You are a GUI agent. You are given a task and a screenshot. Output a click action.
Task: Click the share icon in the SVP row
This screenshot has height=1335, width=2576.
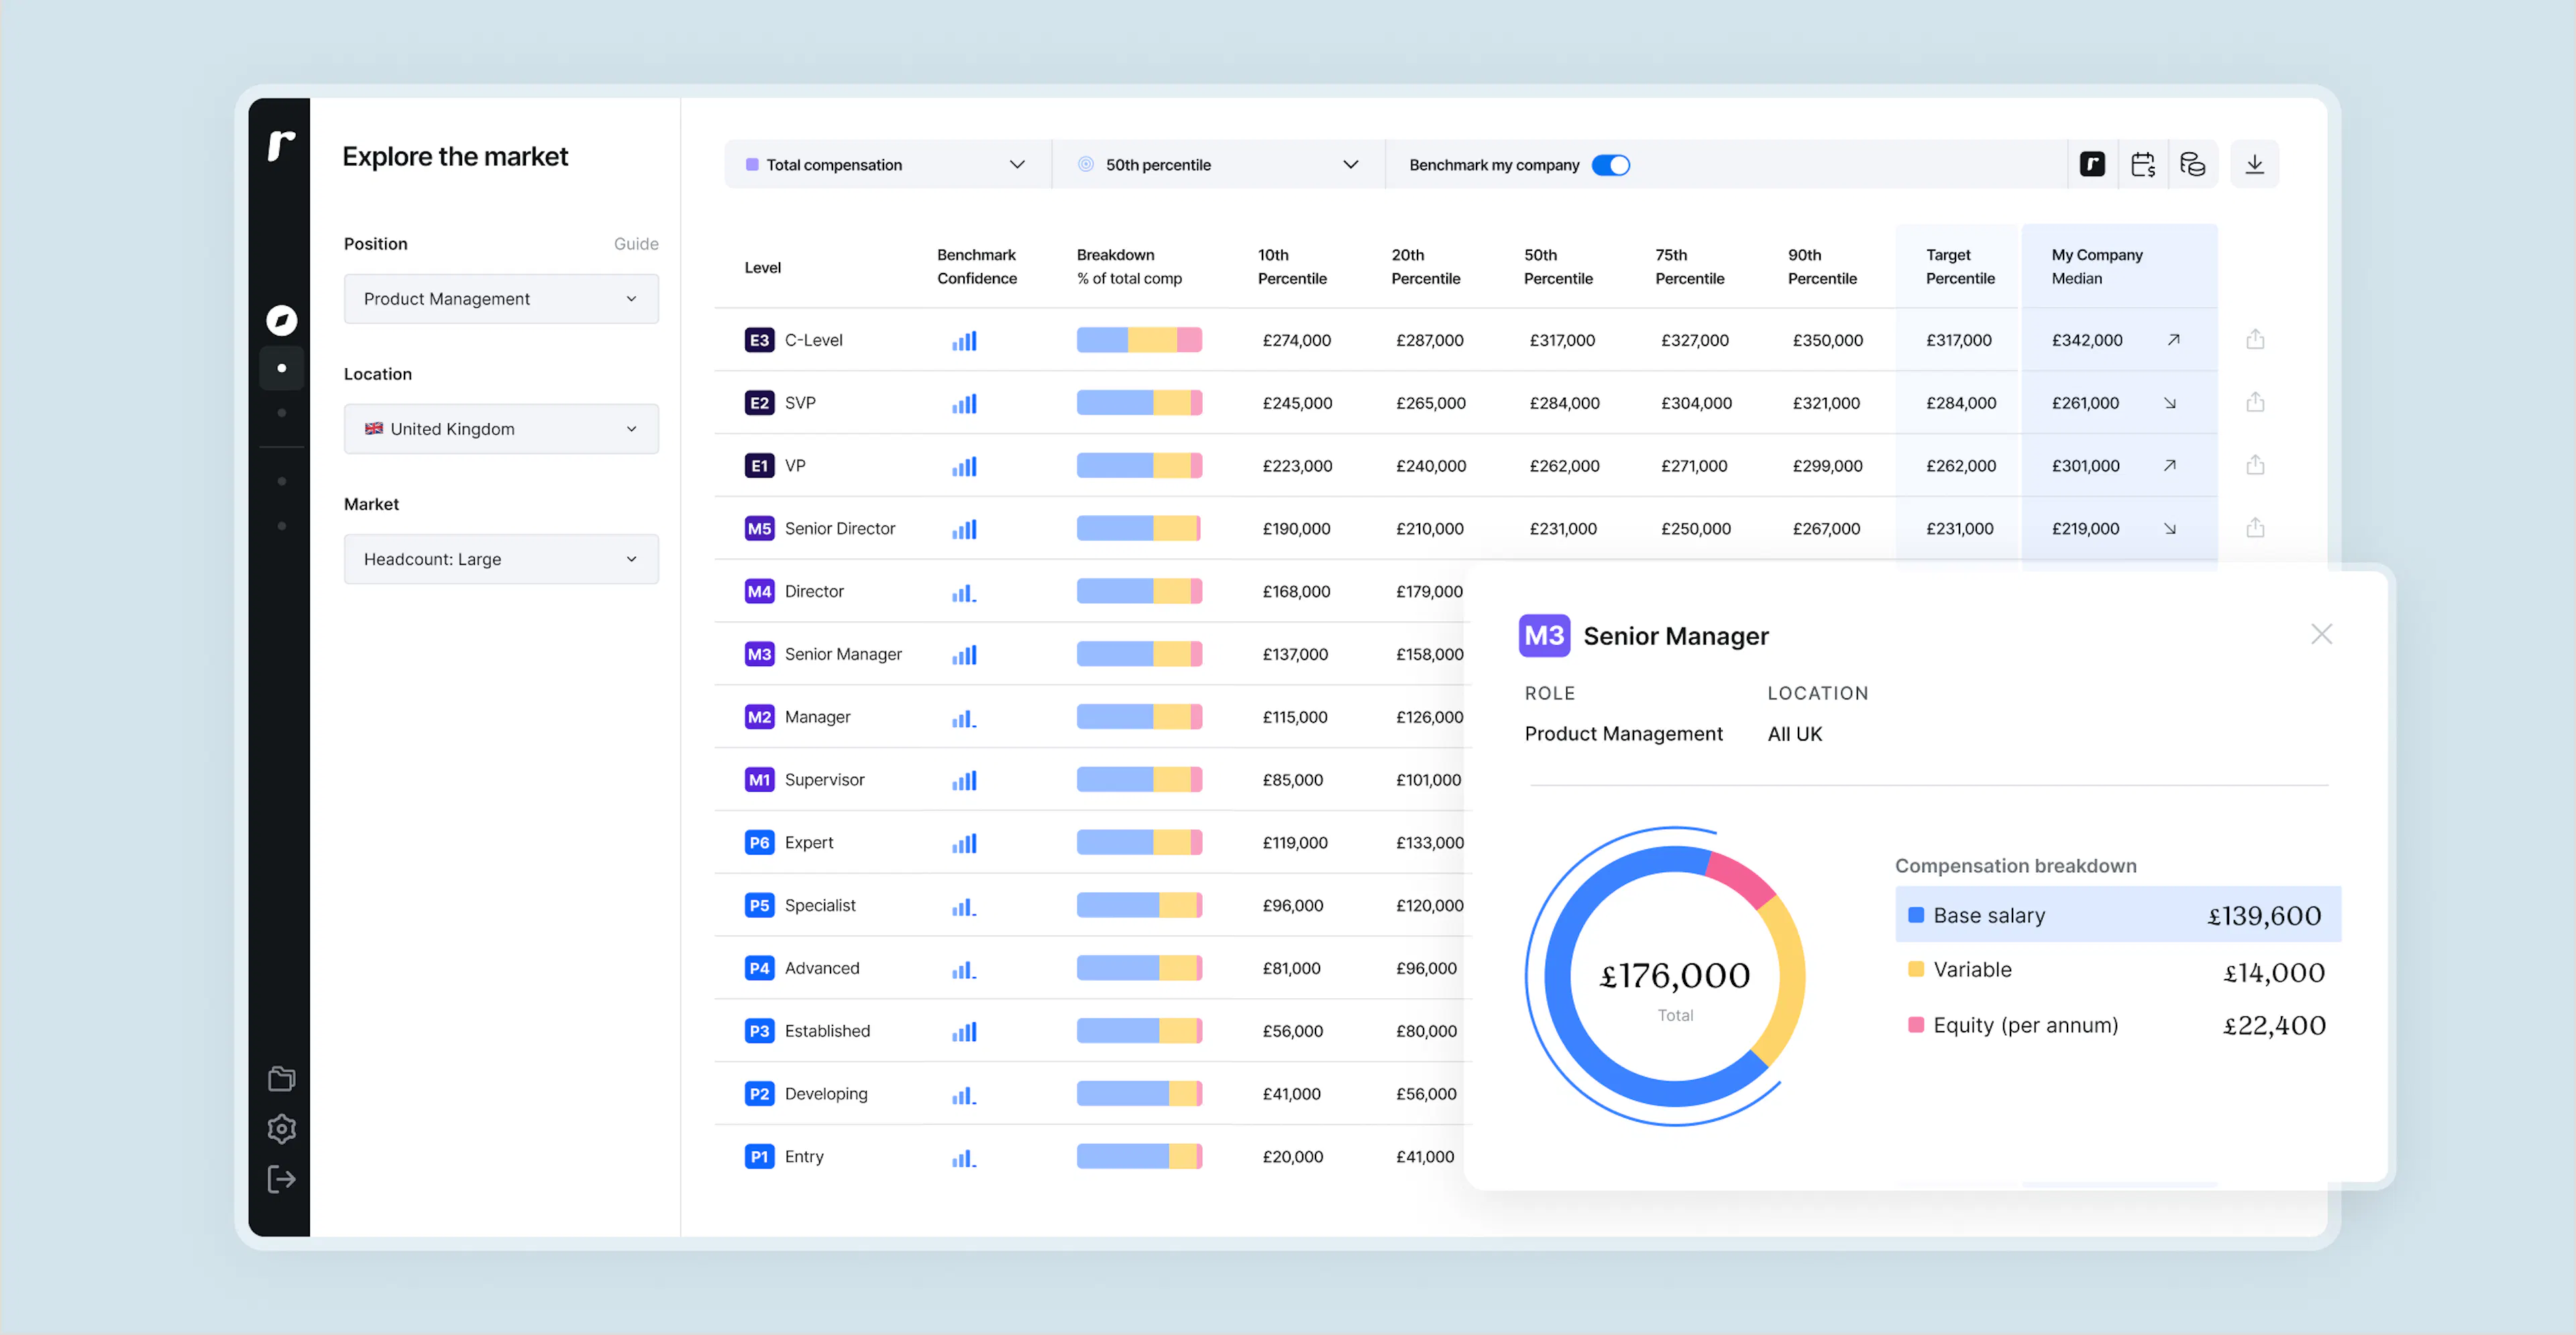[2254, 402]
